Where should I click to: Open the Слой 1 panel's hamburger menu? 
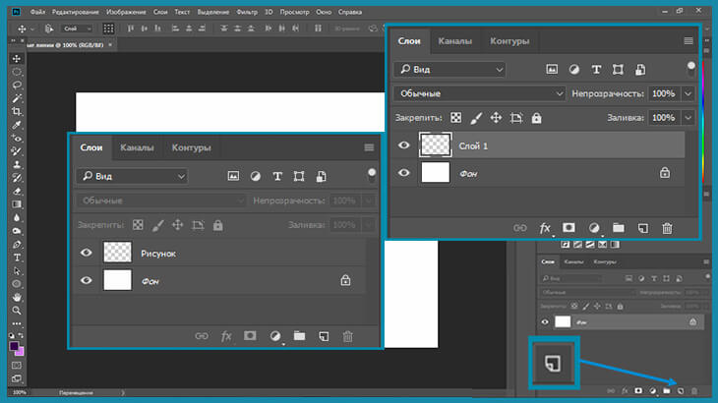pyautogui.click(x=688, y=41)
